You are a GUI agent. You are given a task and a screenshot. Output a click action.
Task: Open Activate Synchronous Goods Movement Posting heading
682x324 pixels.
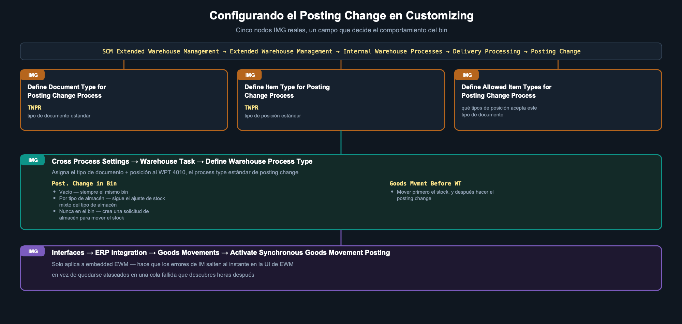click(x=221, y=253)
